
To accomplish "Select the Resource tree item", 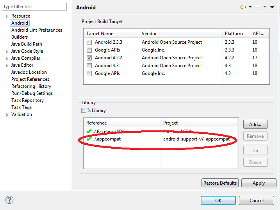I will point(21,16).
